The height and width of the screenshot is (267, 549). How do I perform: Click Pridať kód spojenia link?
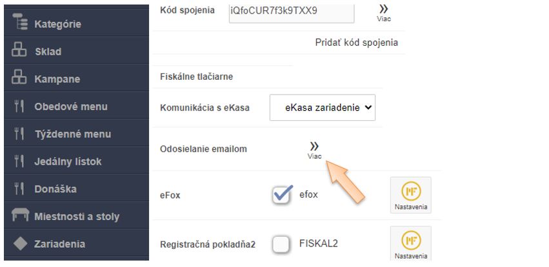pyautogui.click(x=356, y=42)
